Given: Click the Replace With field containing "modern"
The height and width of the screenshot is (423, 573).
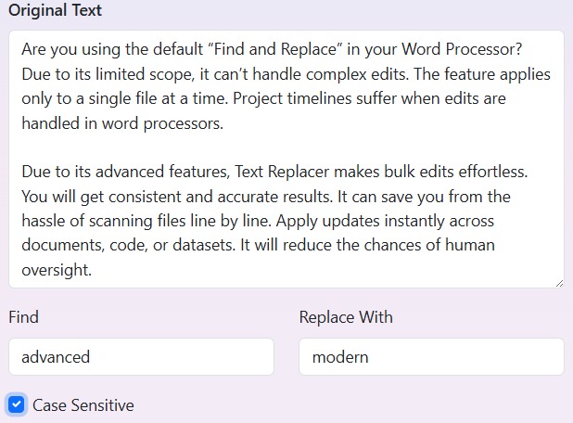Looking at the screenshot, I should (x=431, y=357).
